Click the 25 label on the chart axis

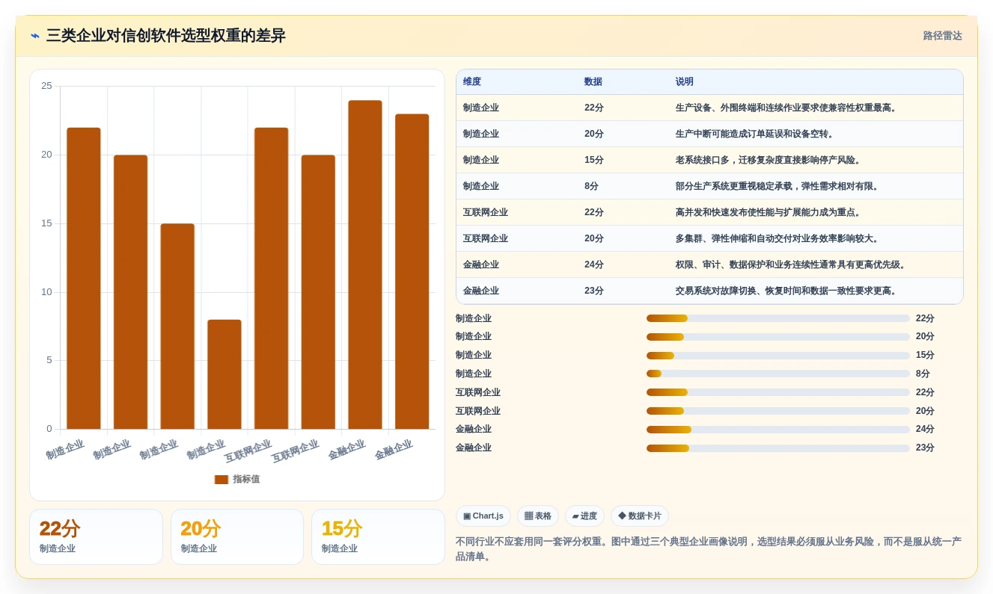[x=46, y=86]
